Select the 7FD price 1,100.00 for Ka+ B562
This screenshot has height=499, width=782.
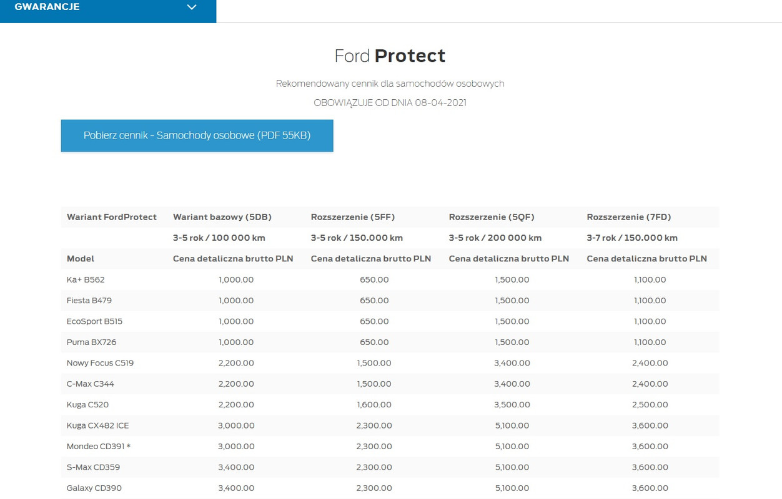(650, 279)
